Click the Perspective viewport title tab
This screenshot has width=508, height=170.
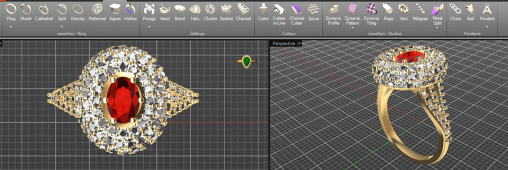(x=284, y=43)
